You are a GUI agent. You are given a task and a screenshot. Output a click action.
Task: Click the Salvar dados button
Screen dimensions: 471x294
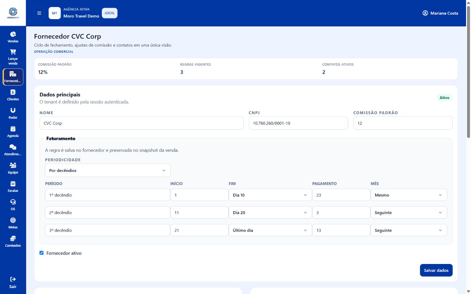[x=436, y=270]
